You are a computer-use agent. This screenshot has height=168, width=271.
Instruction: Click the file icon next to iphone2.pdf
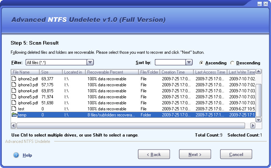pos(14,79)
